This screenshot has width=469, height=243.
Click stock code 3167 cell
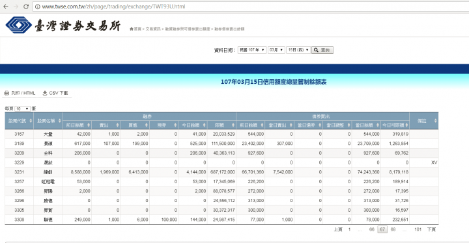pyautogui.click(x=19, y=134)
